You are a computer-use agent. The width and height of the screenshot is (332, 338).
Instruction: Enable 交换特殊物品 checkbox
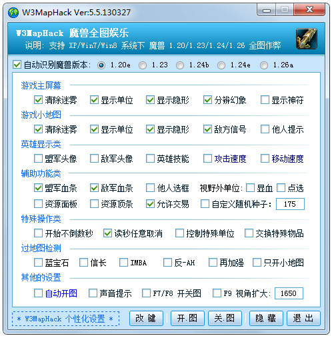tap(249, 233)
